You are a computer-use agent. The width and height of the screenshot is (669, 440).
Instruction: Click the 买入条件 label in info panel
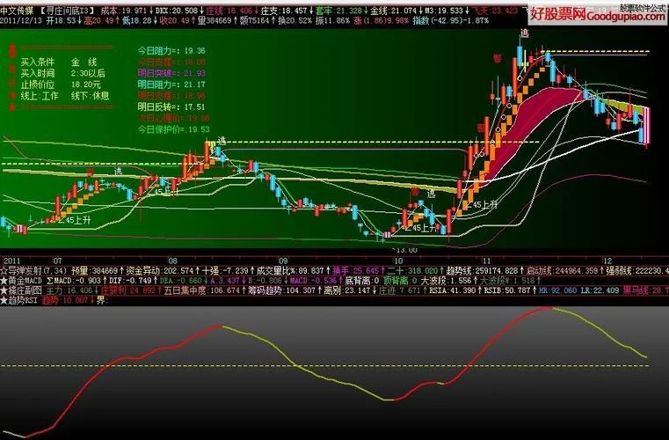(x=38, y=62)
